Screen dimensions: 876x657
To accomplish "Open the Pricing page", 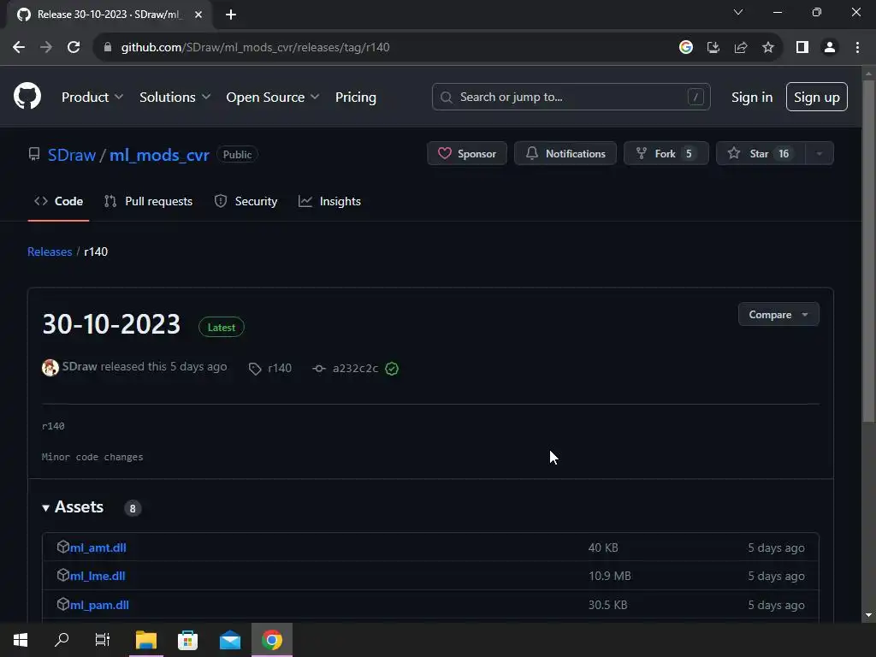I will tap(356, 98).
